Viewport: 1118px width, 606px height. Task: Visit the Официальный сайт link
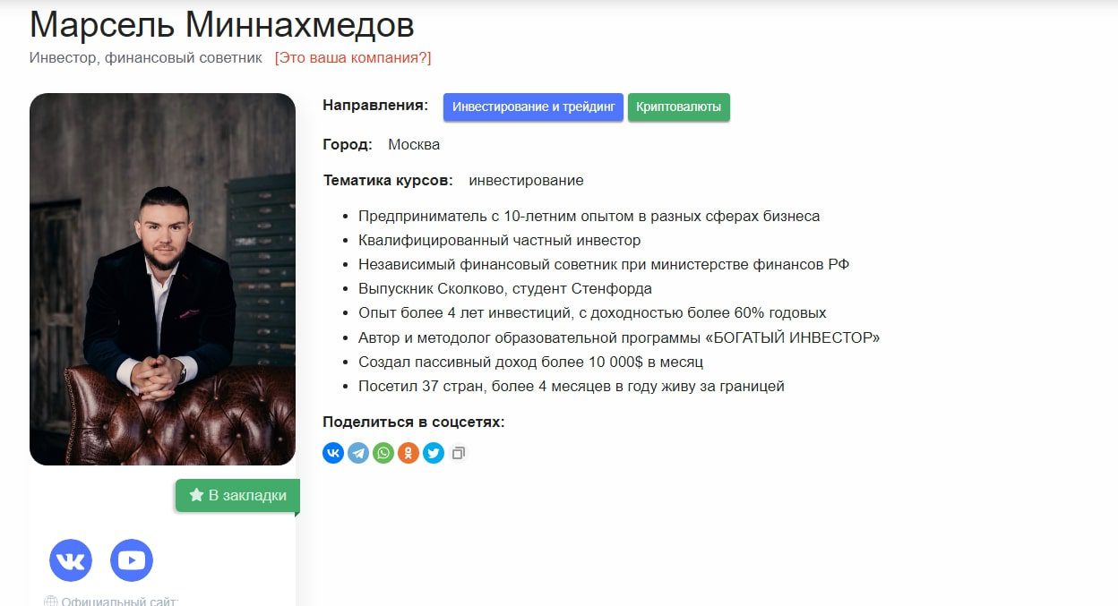(x=120, y=602)
